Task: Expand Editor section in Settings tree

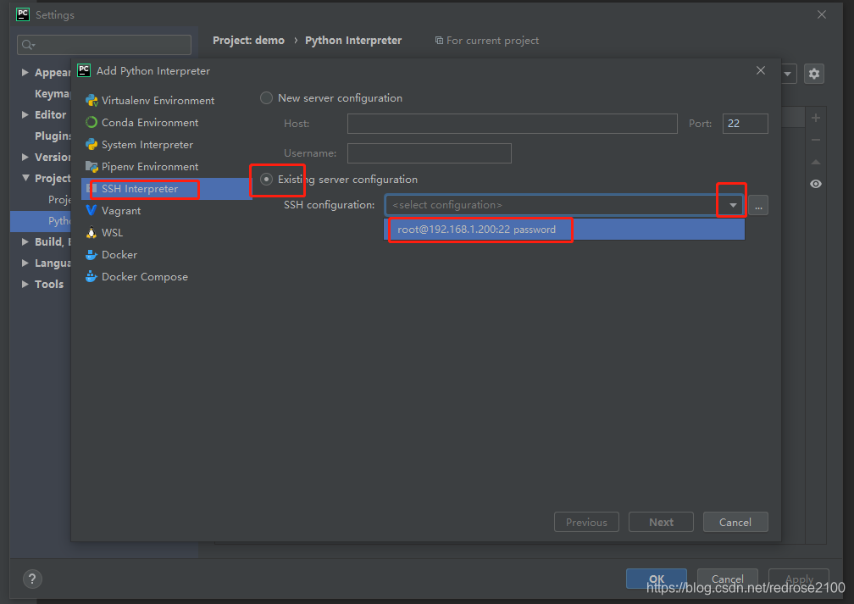Action: click(x=25, y=114)
